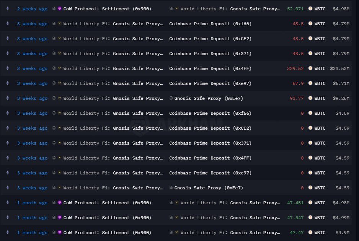Click the 52.071 amount value
The image size is (359, 241).
[295, 9]
